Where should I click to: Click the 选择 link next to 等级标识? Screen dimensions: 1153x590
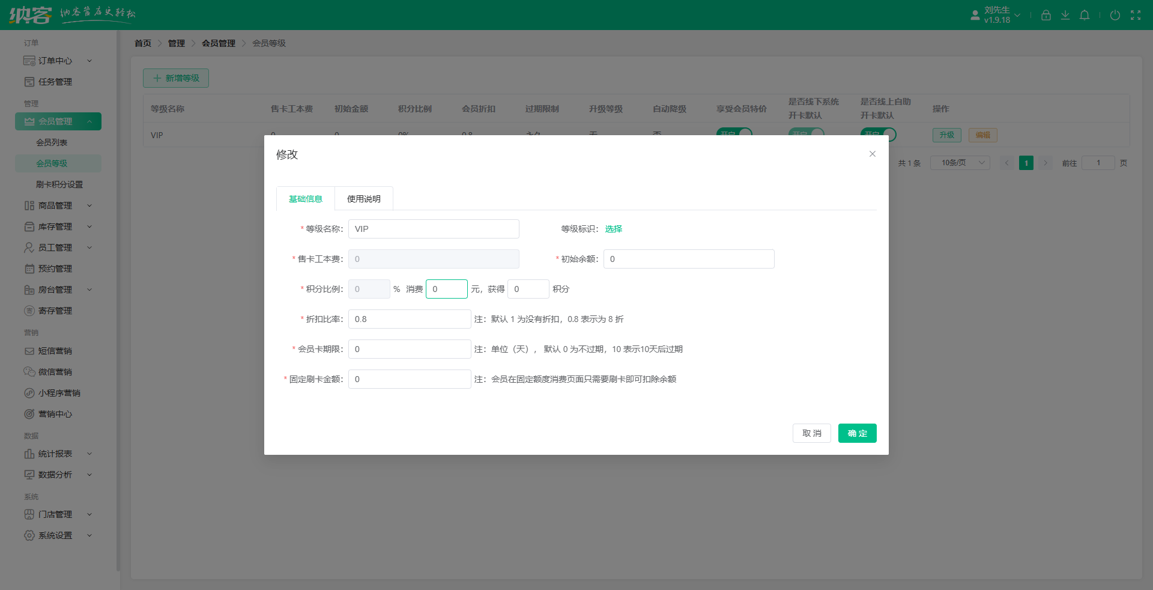point(613,228)
